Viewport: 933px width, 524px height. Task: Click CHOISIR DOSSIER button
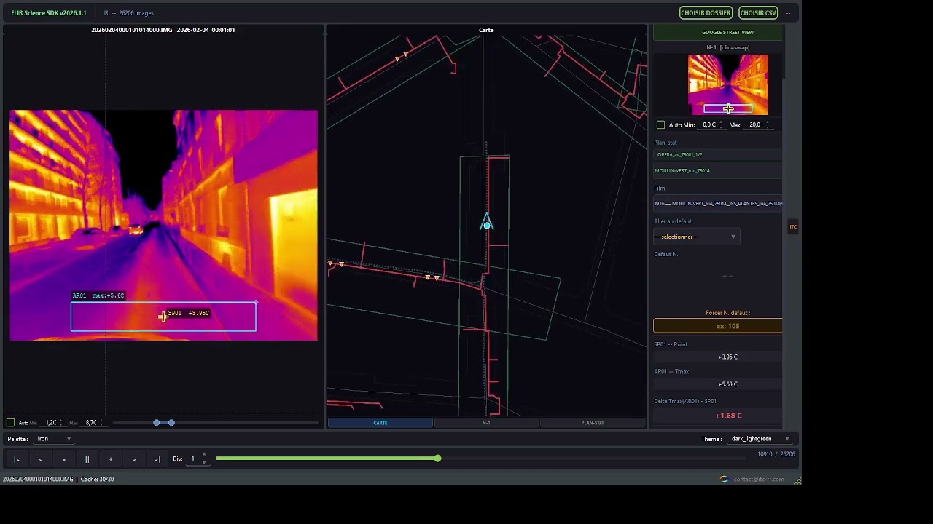[x=706, y=12]
